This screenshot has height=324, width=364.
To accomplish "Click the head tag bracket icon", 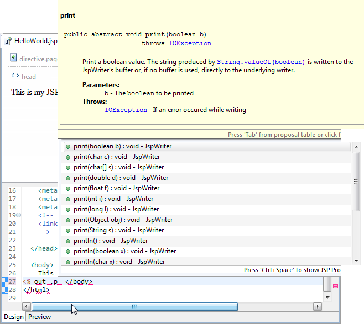I will click(x=15, y=76).
